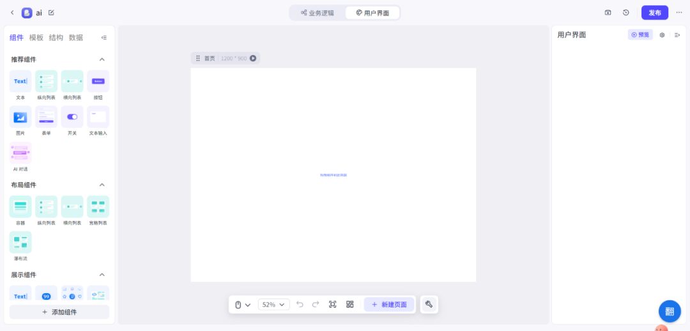Click the 发布 publish button
The width and height of the screenshot is (690, 331).
[655, 13]
